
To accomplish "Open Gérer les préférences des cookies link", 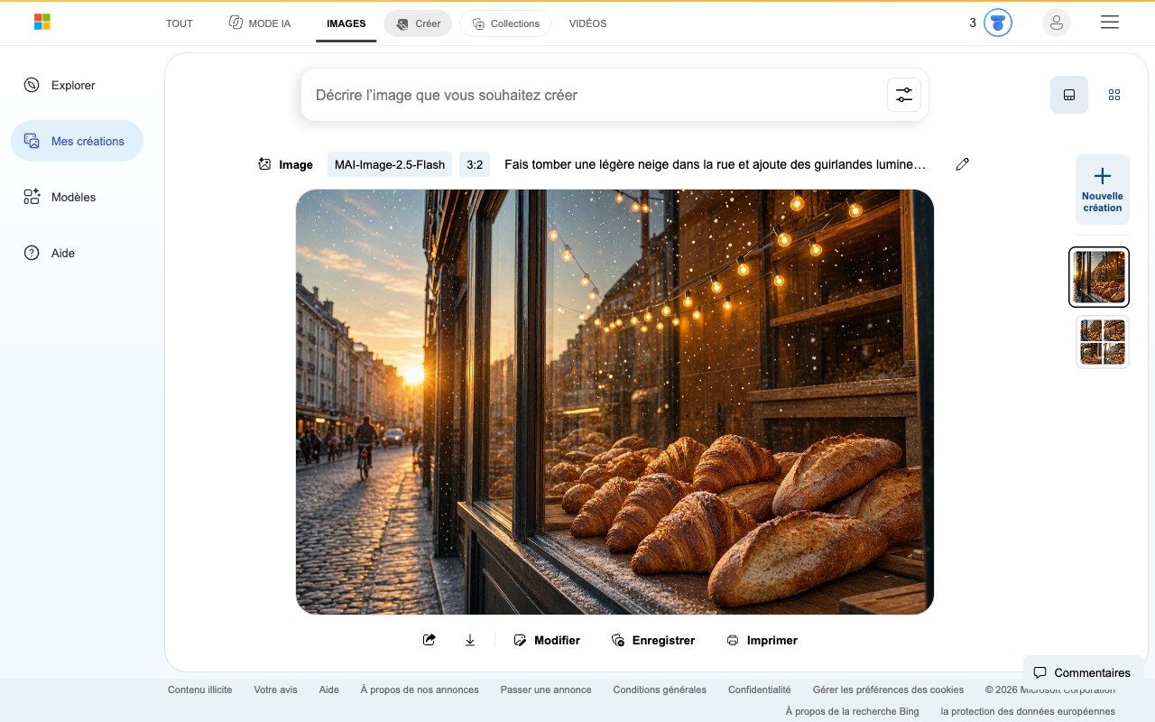I will coord(888,690).
